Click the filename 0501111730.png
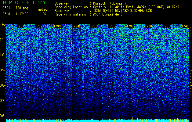 tap(16, 8)
